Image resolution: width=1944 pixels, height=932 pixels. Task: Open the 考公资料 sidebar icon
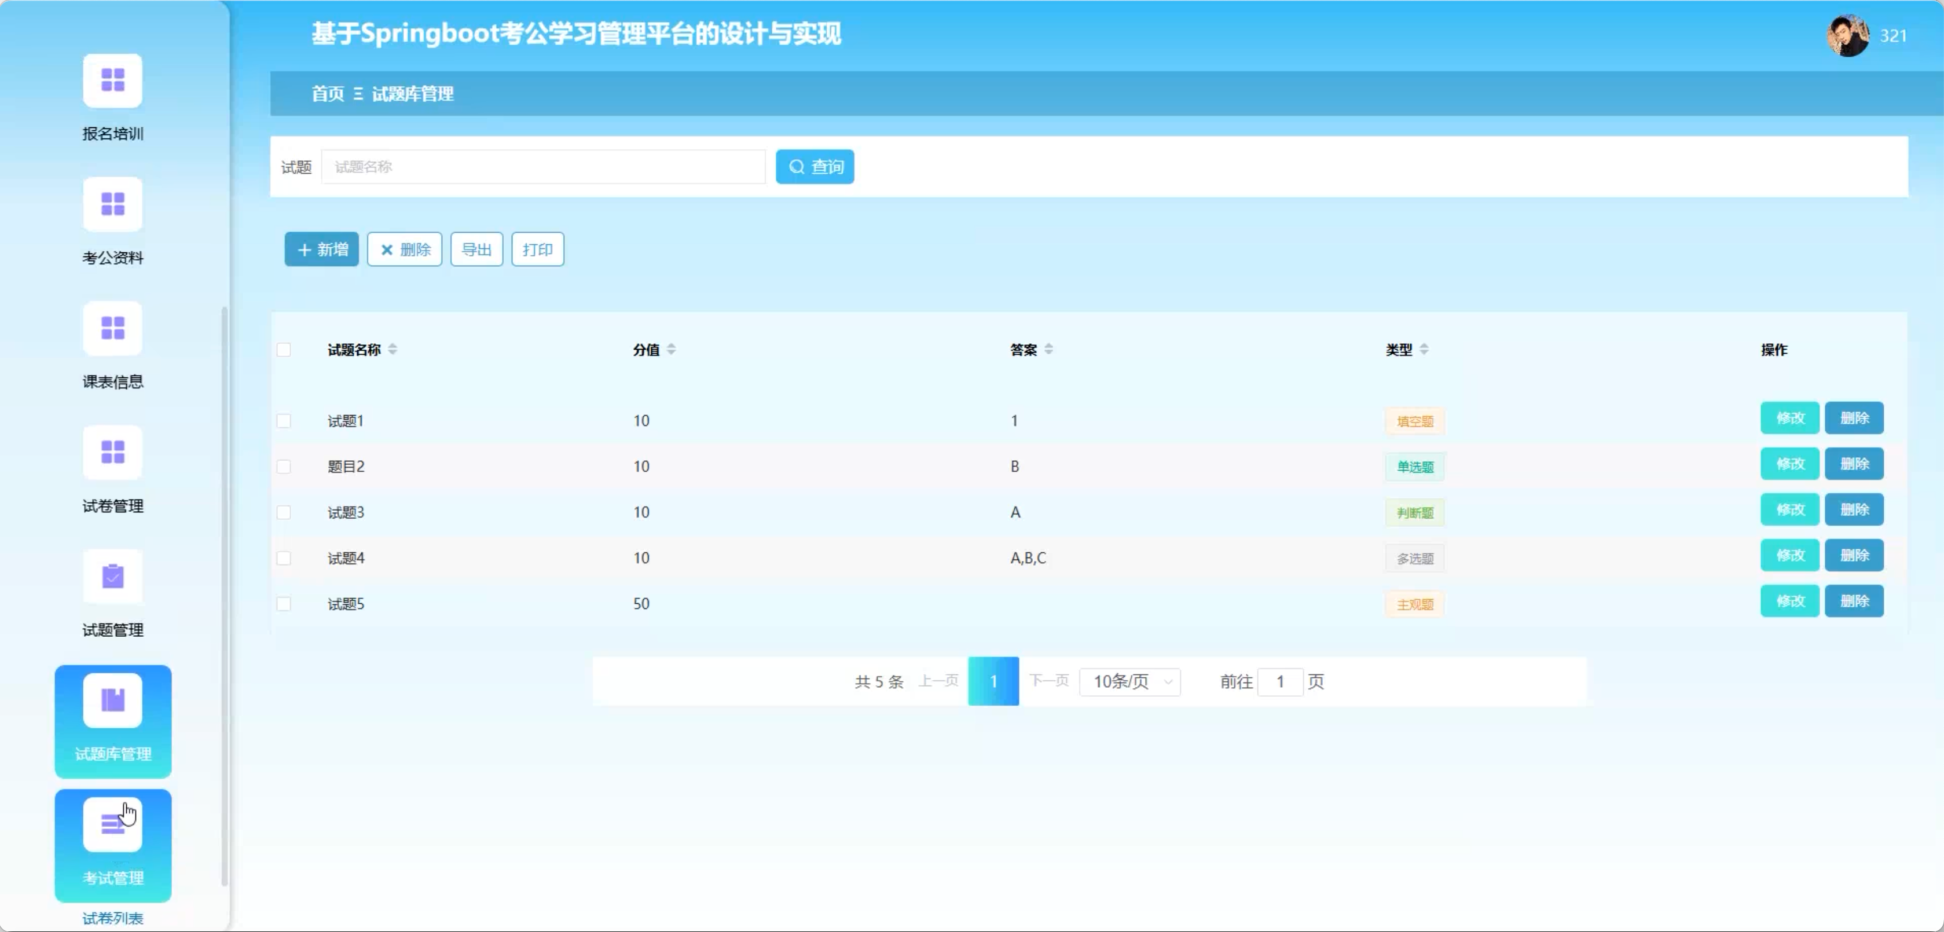click(x=112, y=204)
